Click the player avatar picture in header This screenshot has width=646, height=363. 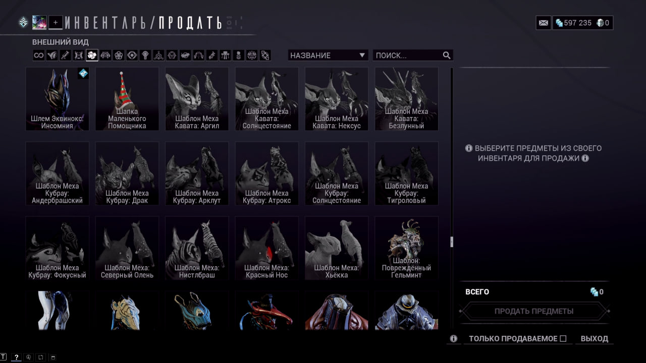point(40,22)
